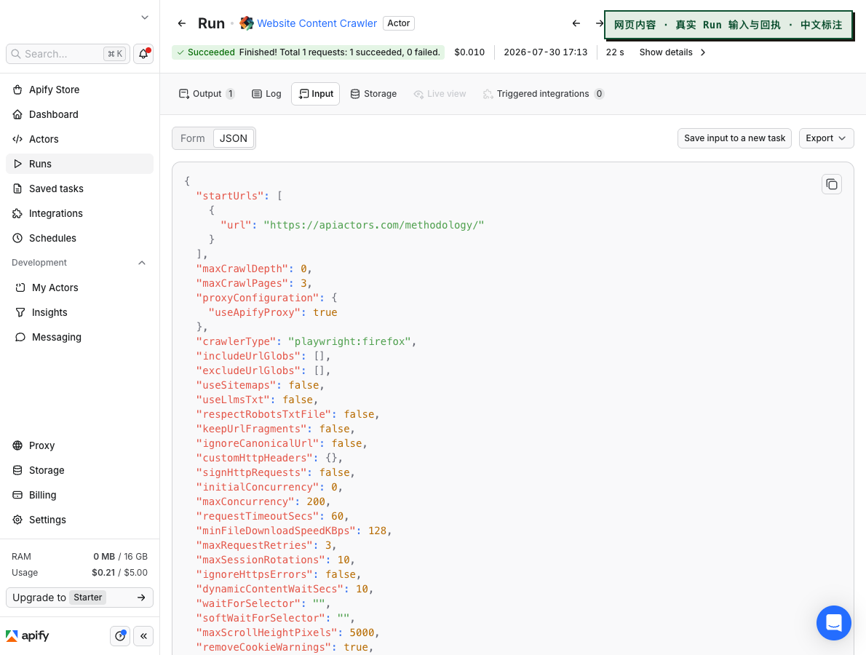866x655 pixels.
Task: Click the 2026-07-30 17:13 timestamp
Action: click(546, 52)
